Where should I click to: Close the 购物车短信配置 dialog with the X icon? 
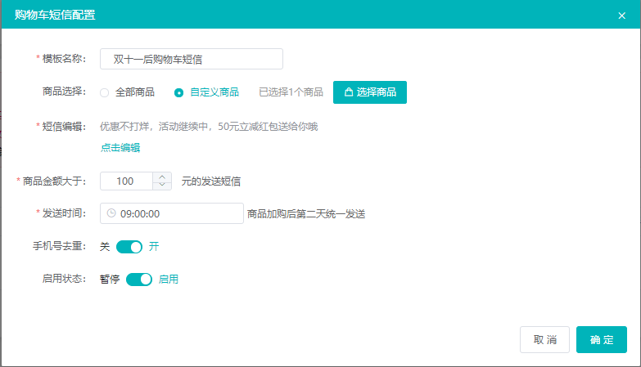[x=621, y=15]
